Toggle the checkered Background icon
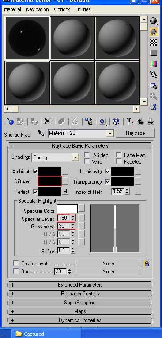The height and width of the screenshot is (338, 162). pos(153,42)
